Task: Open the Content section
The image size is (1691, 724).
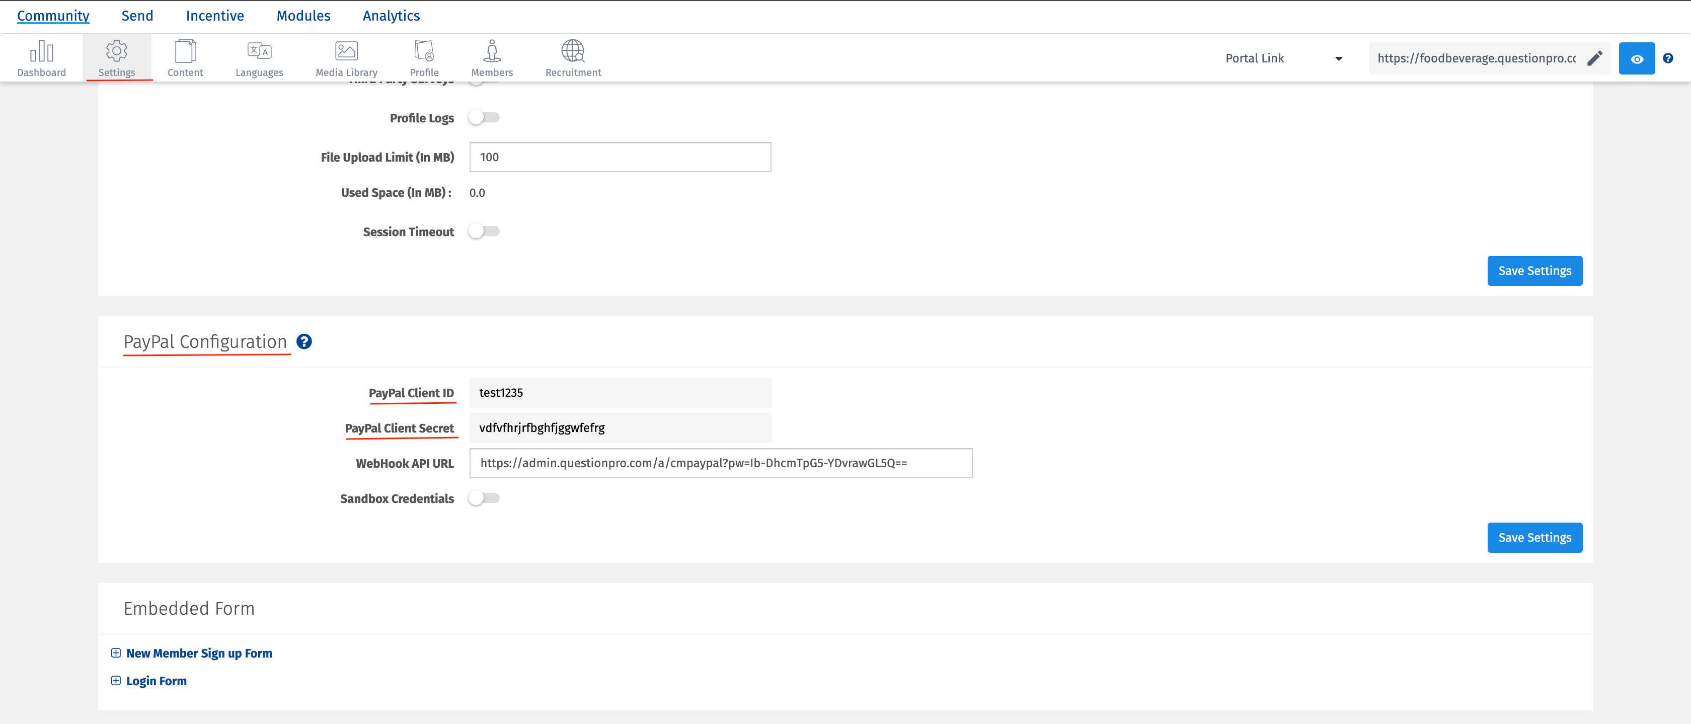Action: pyautogui.click(x=186, y=58)
